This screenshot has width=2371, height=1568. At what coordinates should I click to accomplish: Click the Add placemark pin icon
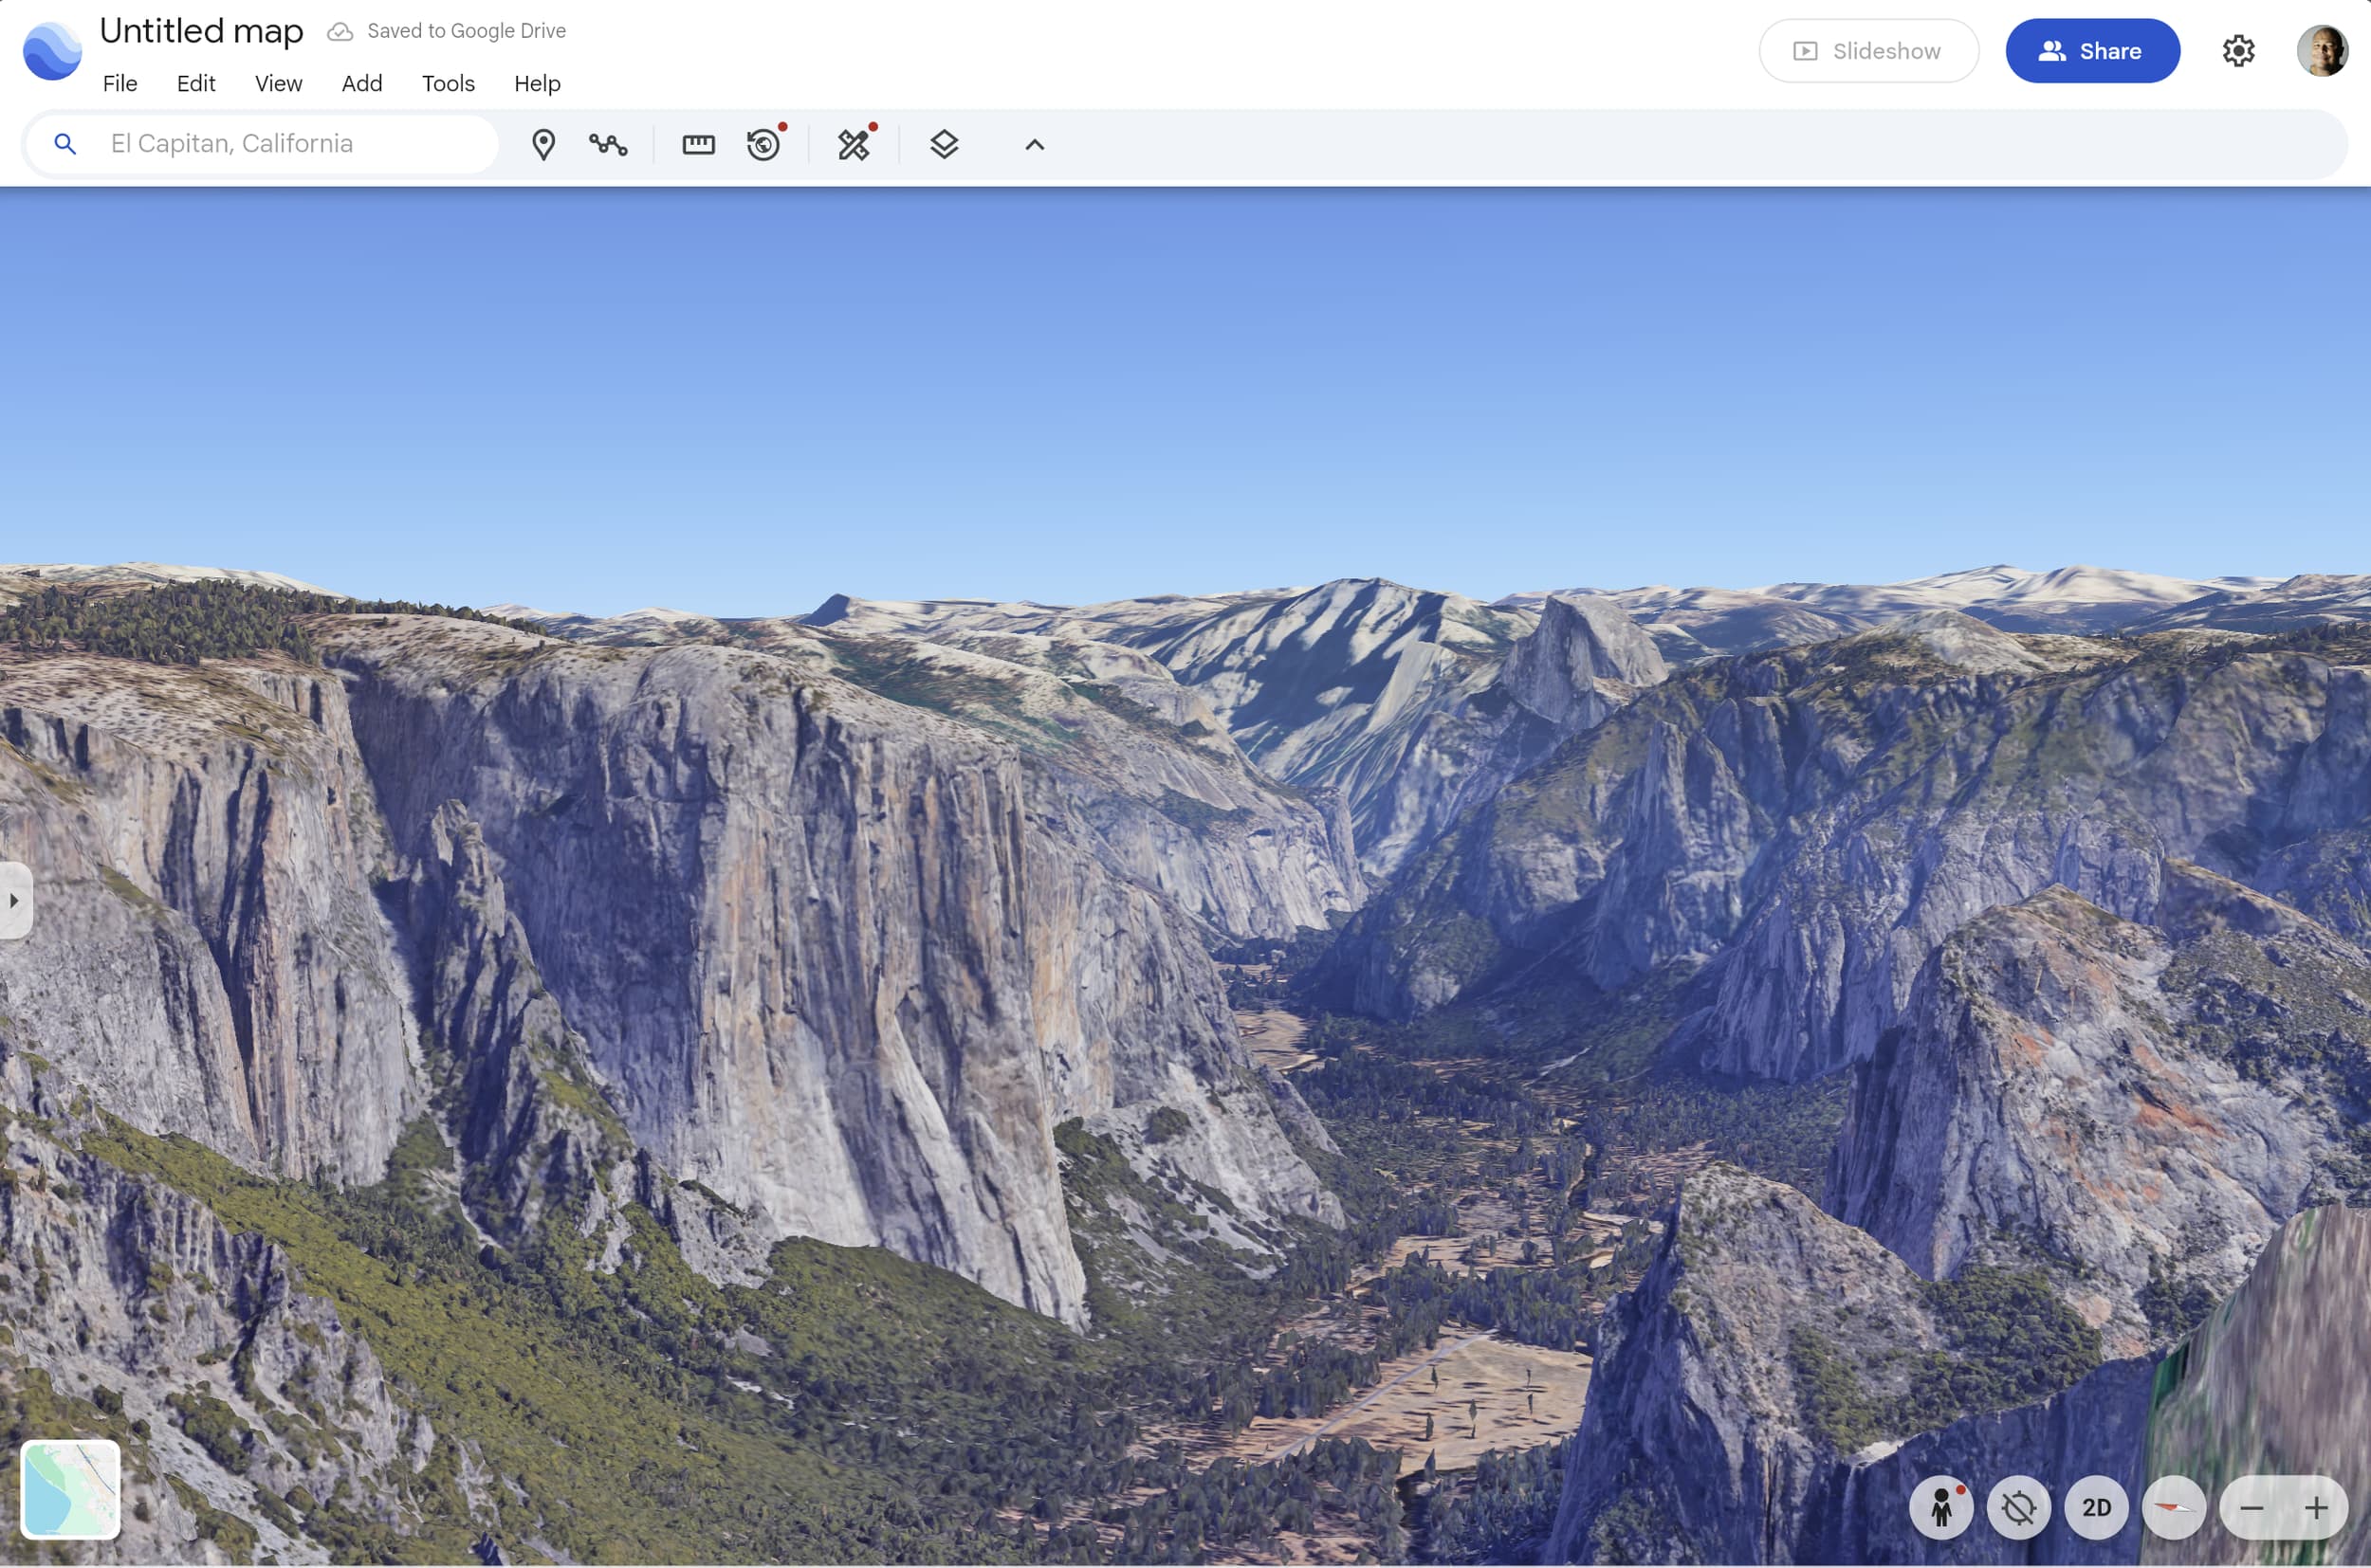coord(543,145)
